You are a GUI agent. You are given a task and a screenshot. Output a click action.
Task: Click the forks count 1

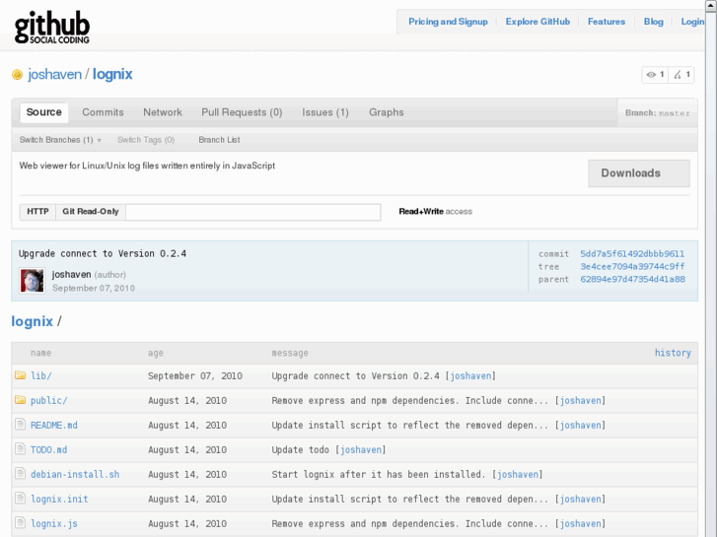[687, 74]
